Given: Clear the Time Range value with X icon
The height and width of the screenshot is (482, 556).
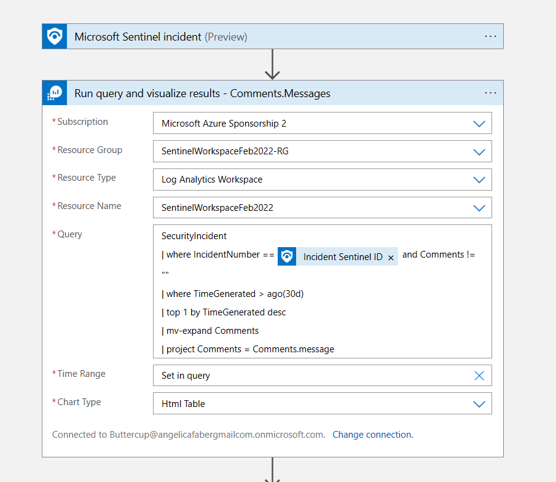Looking at the screenshot, I should (479, 376).
